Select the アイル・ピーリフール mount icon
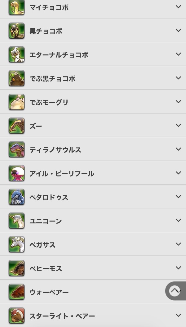This screenshot has width=186, height=327. click(16, 173)
